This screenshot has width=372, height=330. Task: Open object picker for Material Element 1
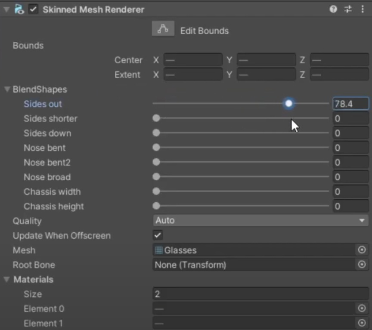362,323
